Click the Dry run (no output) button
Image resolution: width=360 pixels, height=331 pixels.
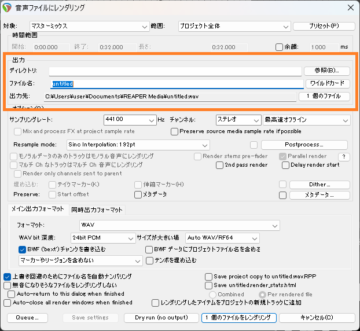[x=161, y=318]
